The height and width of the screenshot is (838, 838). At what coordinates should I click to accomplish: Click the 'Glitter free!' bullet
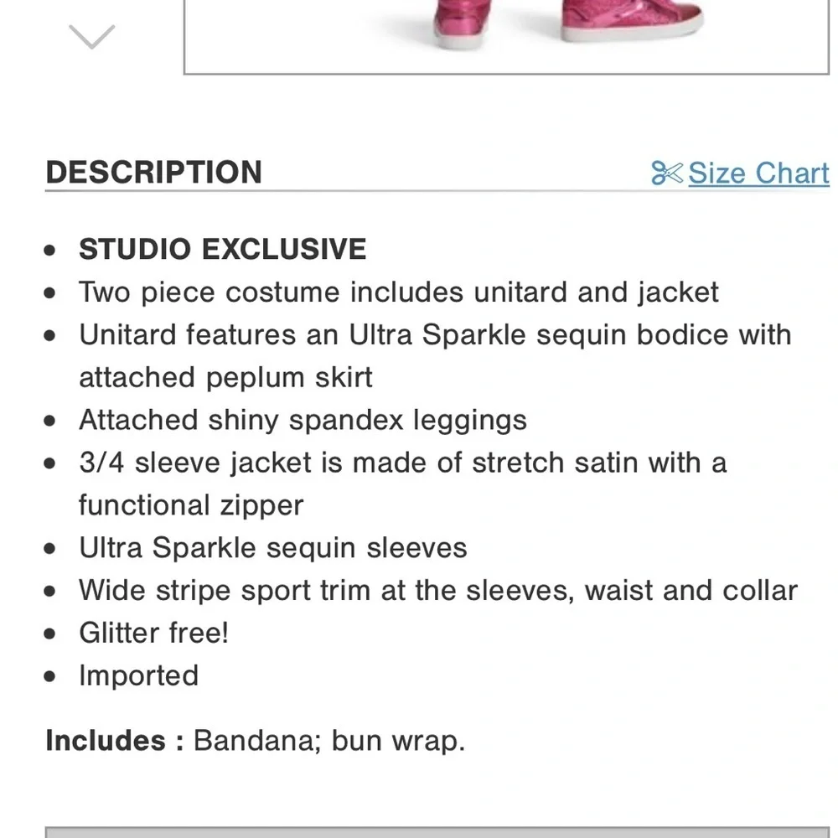[x=154, y=634]
